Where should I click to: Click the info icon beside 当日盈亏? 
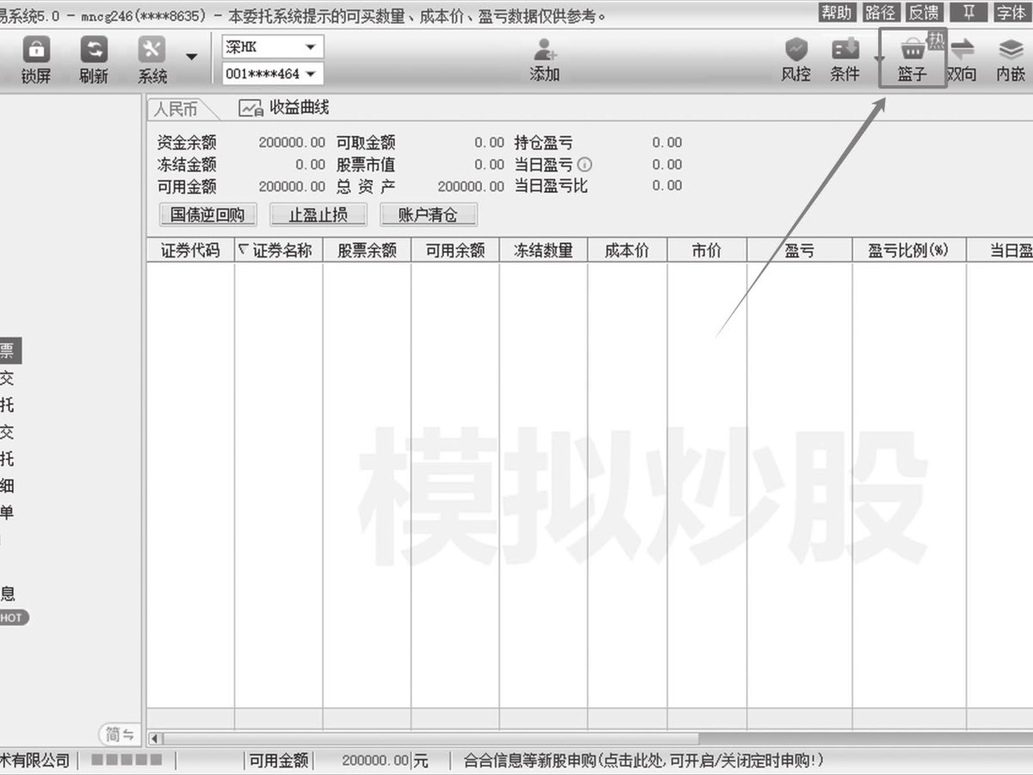[585, 164]
